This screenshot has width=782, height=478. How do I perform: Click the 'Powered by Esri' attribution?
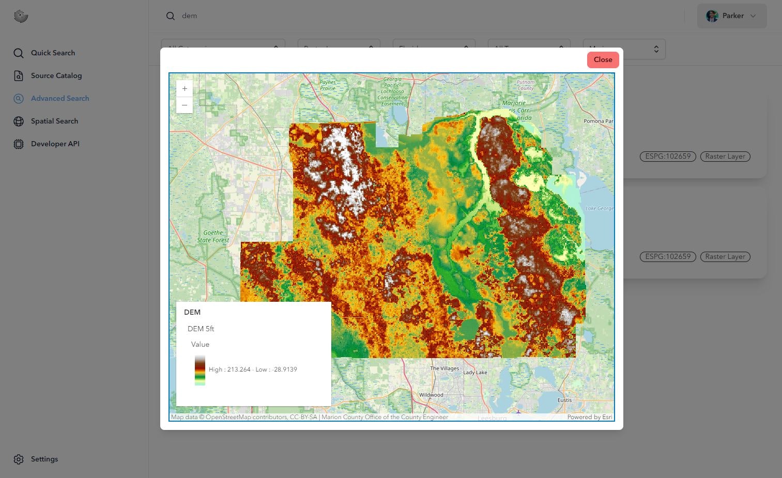pos(590,417)
